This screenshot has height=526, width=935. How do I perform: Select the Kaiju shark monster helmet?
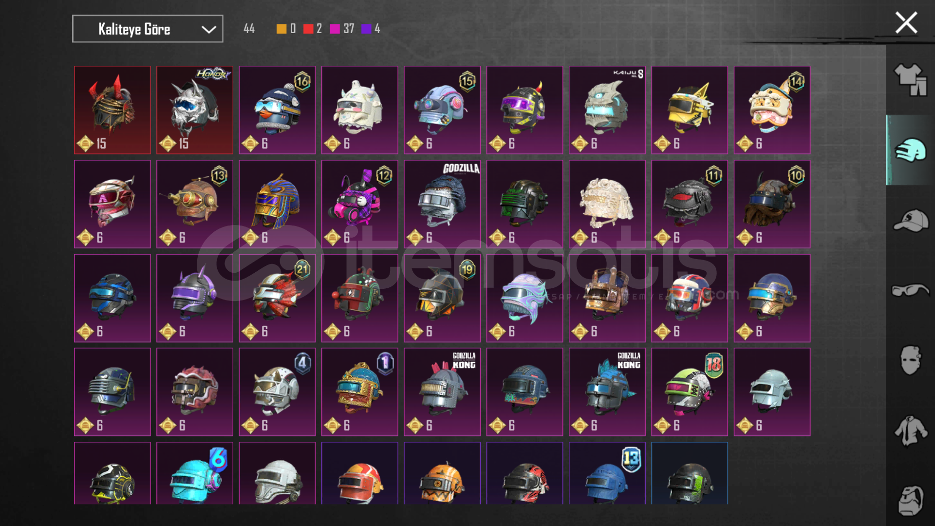pyautogui.click(x=607, y=110)
